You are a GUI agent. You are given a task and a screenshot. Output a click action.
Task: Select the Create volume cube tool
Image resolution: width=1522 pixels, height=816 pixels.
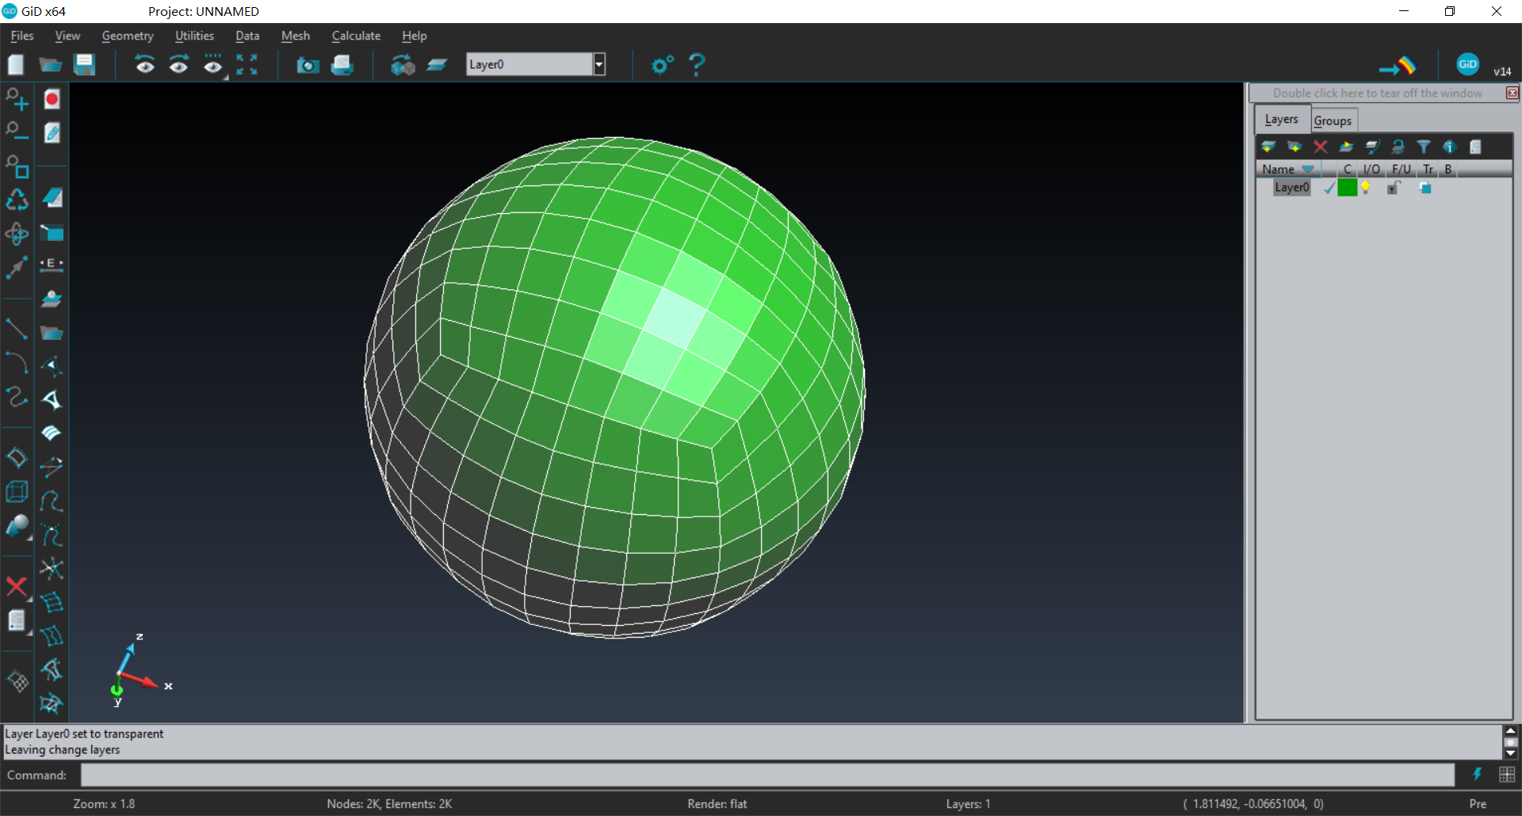[x=17, y=492]
